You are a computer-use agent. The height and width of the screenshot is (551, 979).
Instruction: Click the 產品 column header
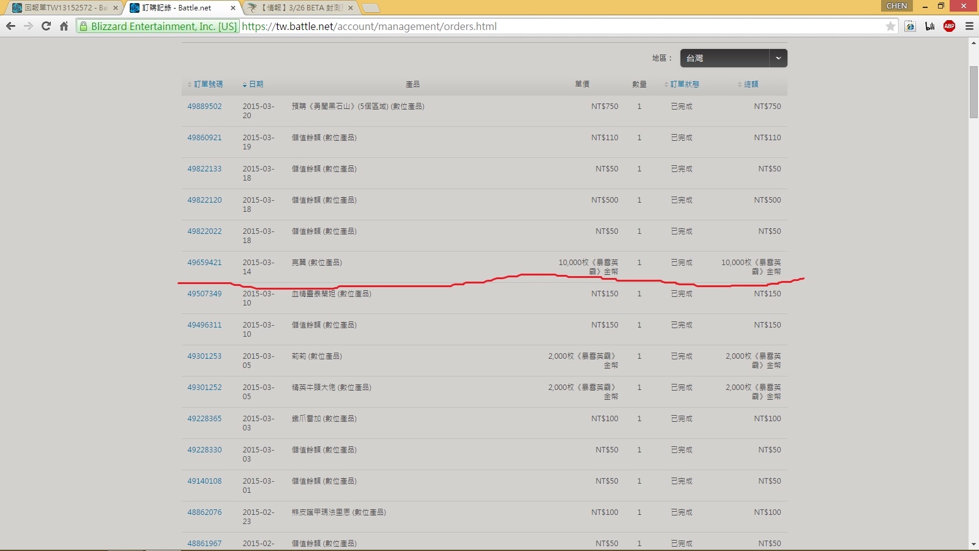413,84
